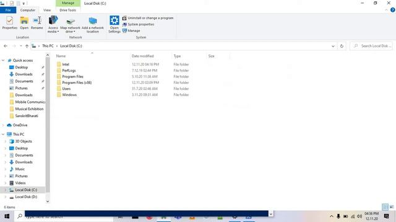Viewport: 396px width, 222px height.
Task: Select Program Files (x86) folder
Action: coord(77,83)
